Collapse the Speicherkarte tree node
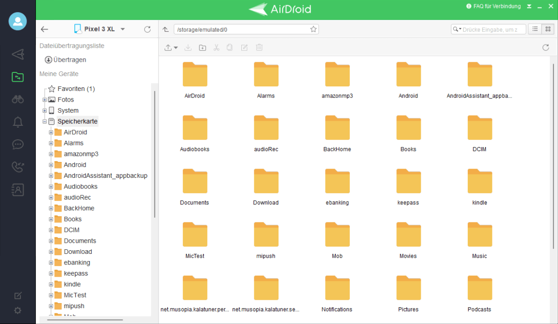 tap(45, 122)
